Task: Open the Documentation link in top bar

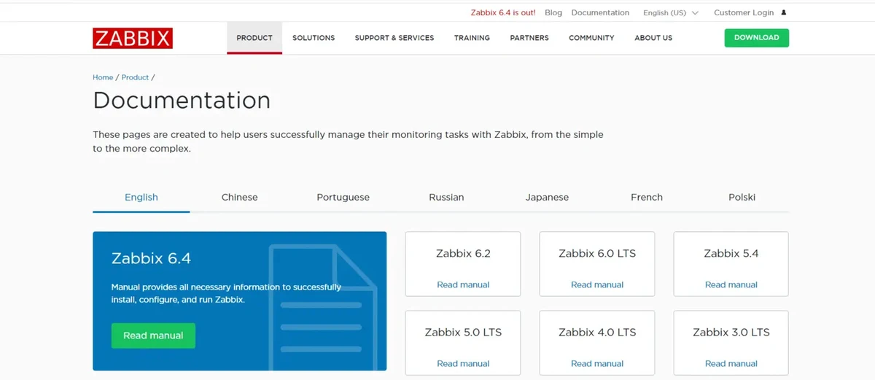Action: point(600,12)
